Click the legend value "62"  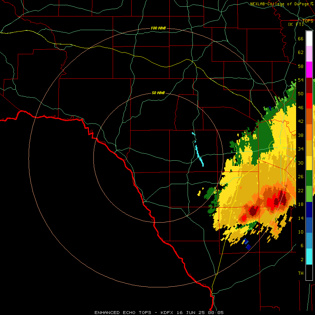[x=301, y=52]
